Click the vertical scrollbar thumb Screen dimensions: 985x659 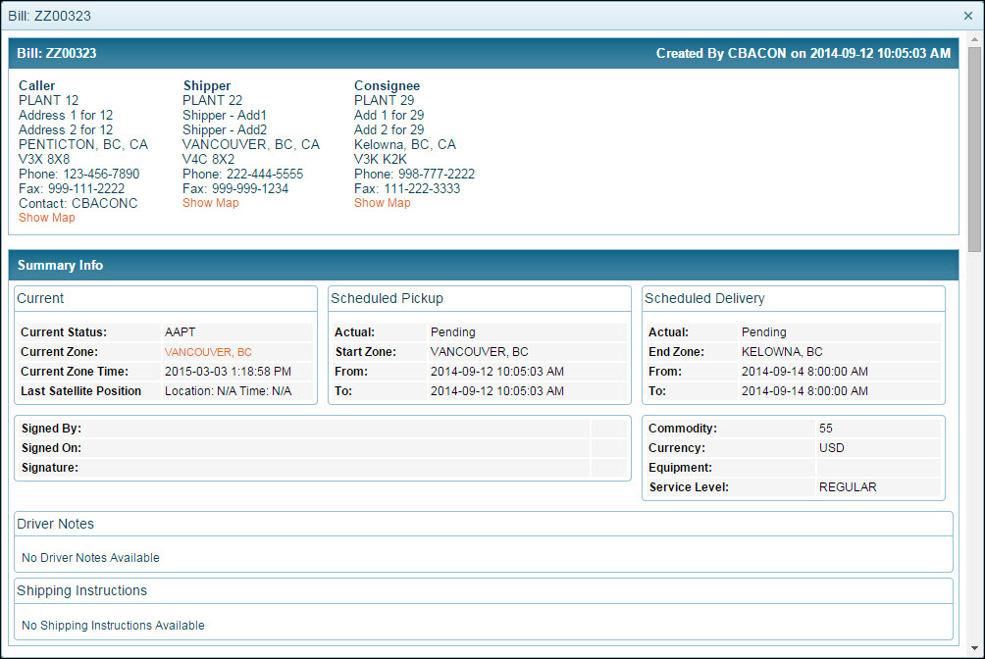(974, 147)
